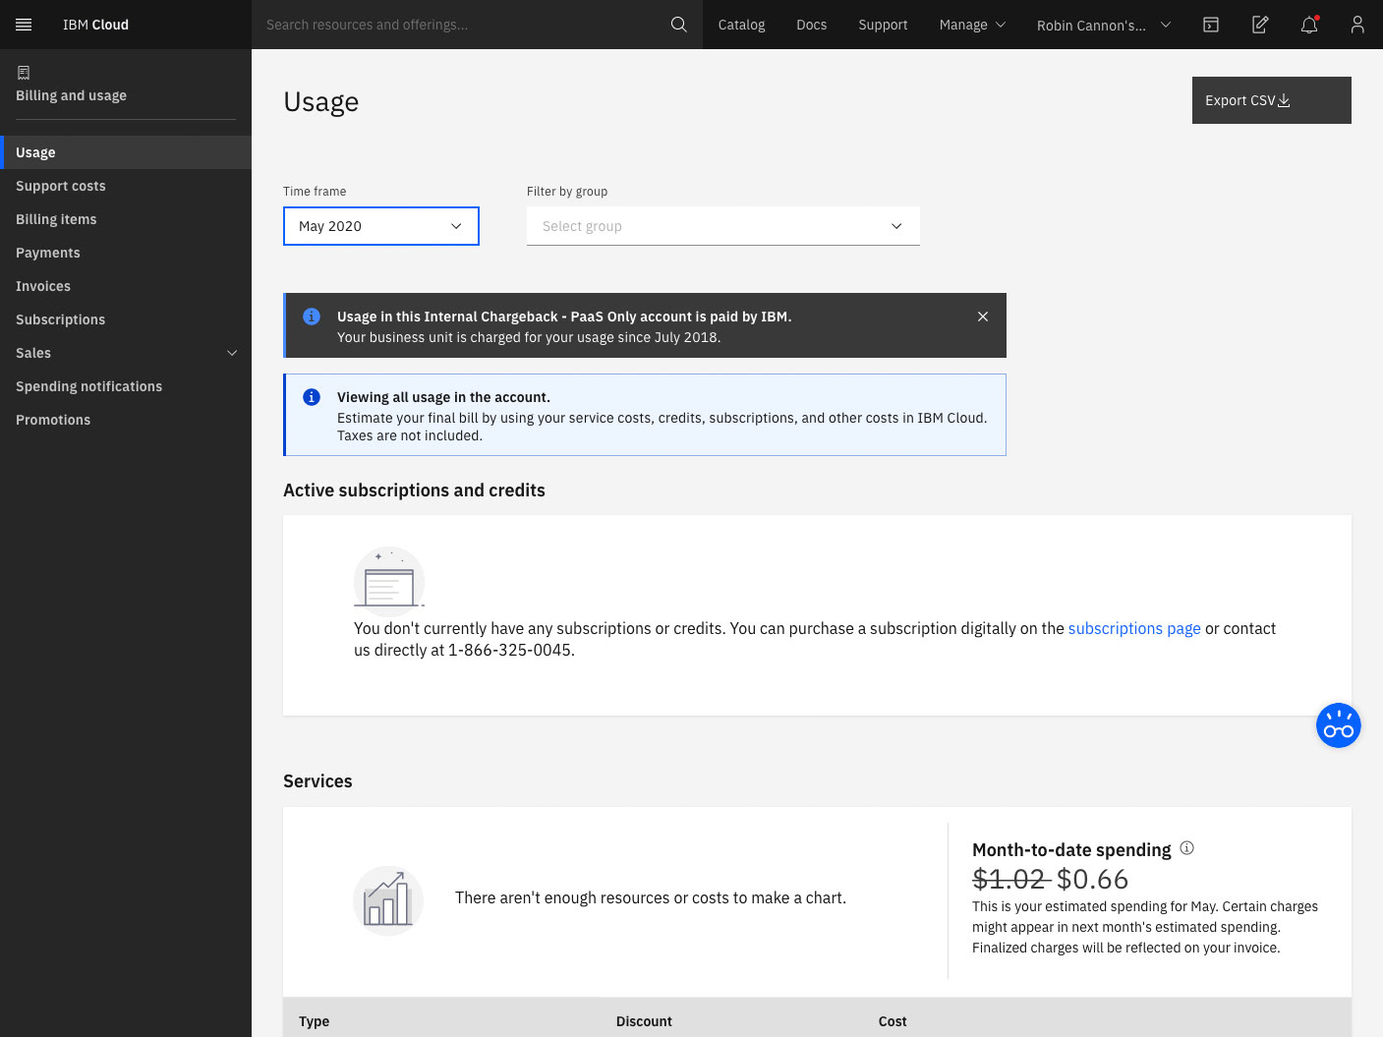
Task: Click the Billing and usage receipt icon
Action: tap(24, 73)
